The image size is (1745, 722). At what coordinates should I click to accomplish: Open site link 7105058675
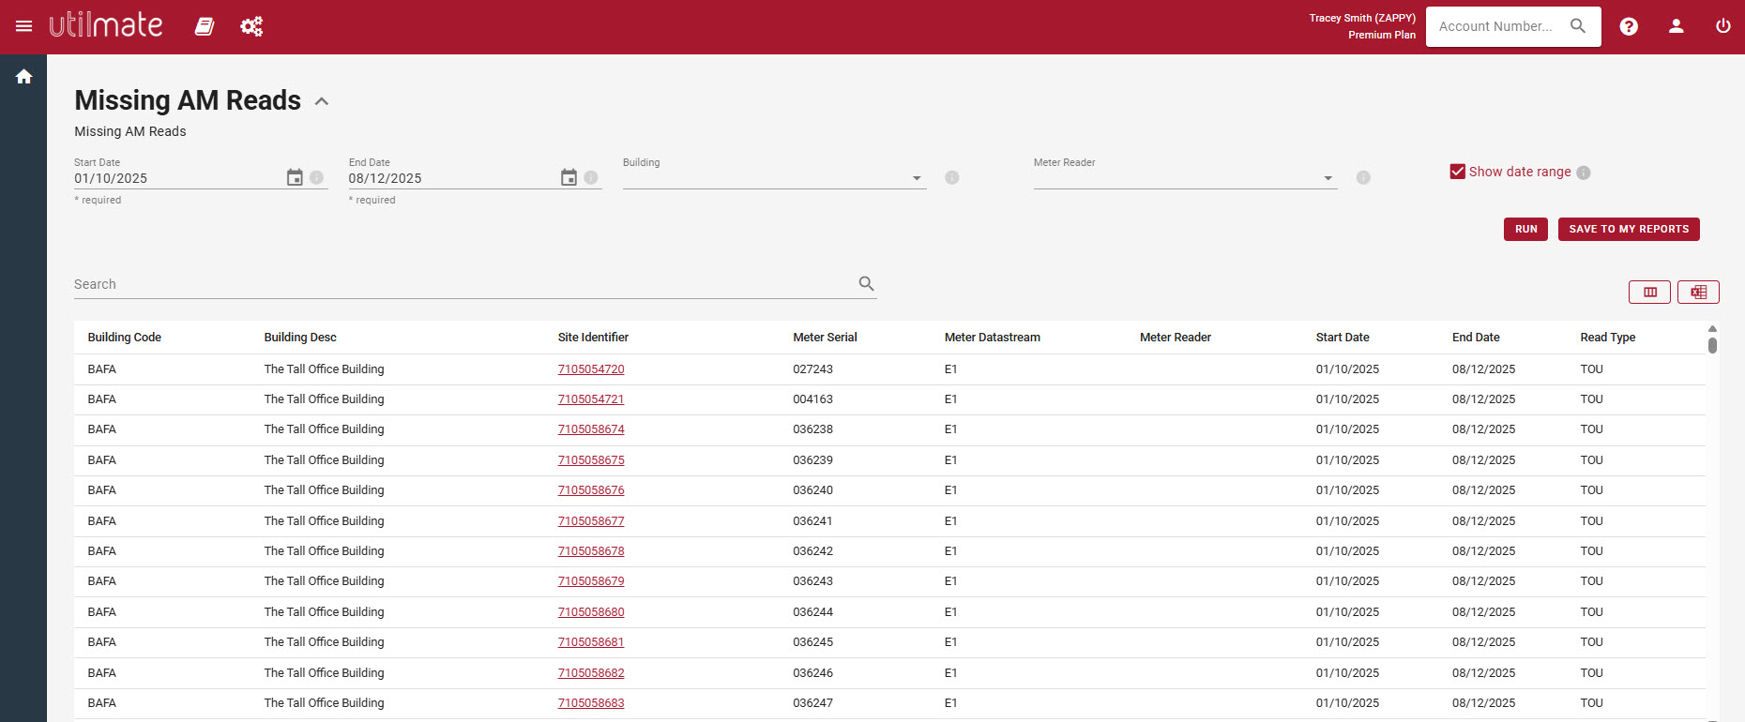click(591, 460)
